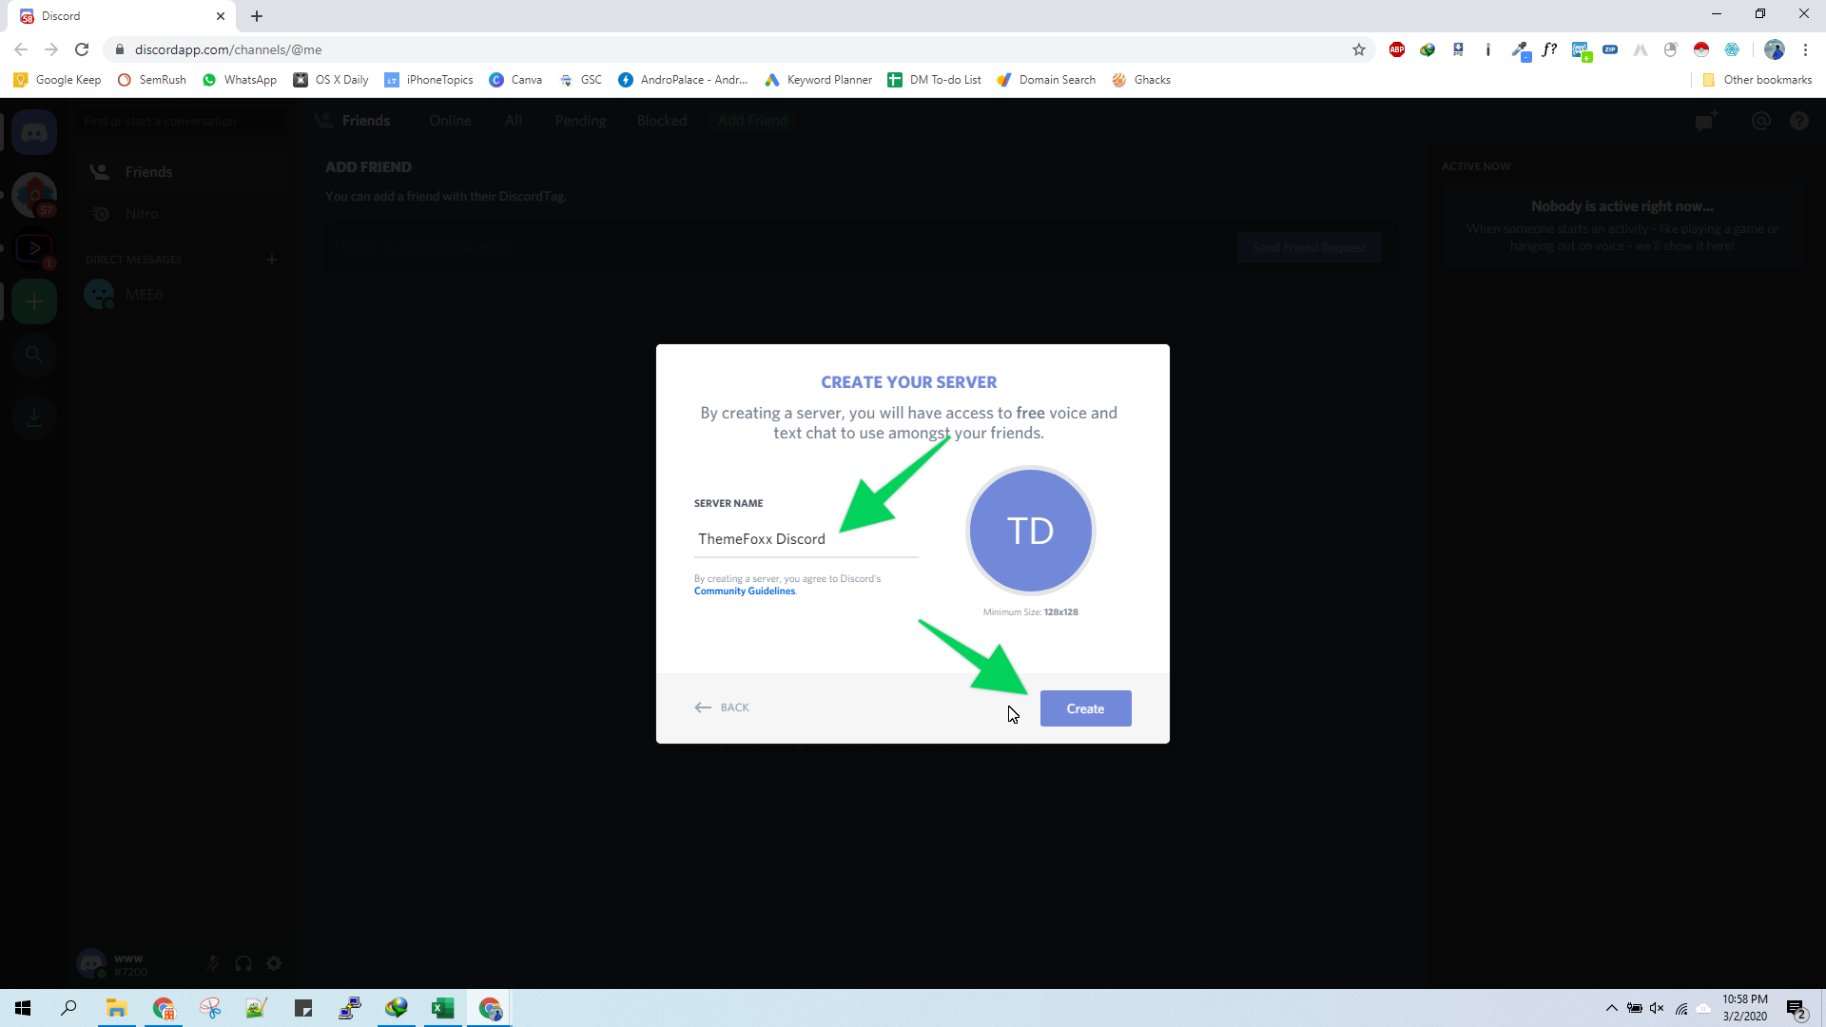Viewport: 1826px width, 1027px height.
Task: Open Windows Start menu
Action: 23,1008
